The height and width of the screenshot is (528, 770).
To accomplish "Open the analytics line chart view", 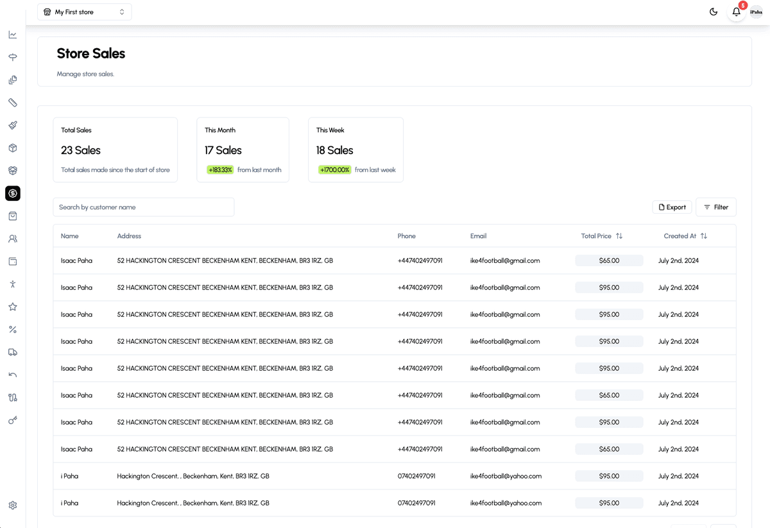I will point(13,35).
